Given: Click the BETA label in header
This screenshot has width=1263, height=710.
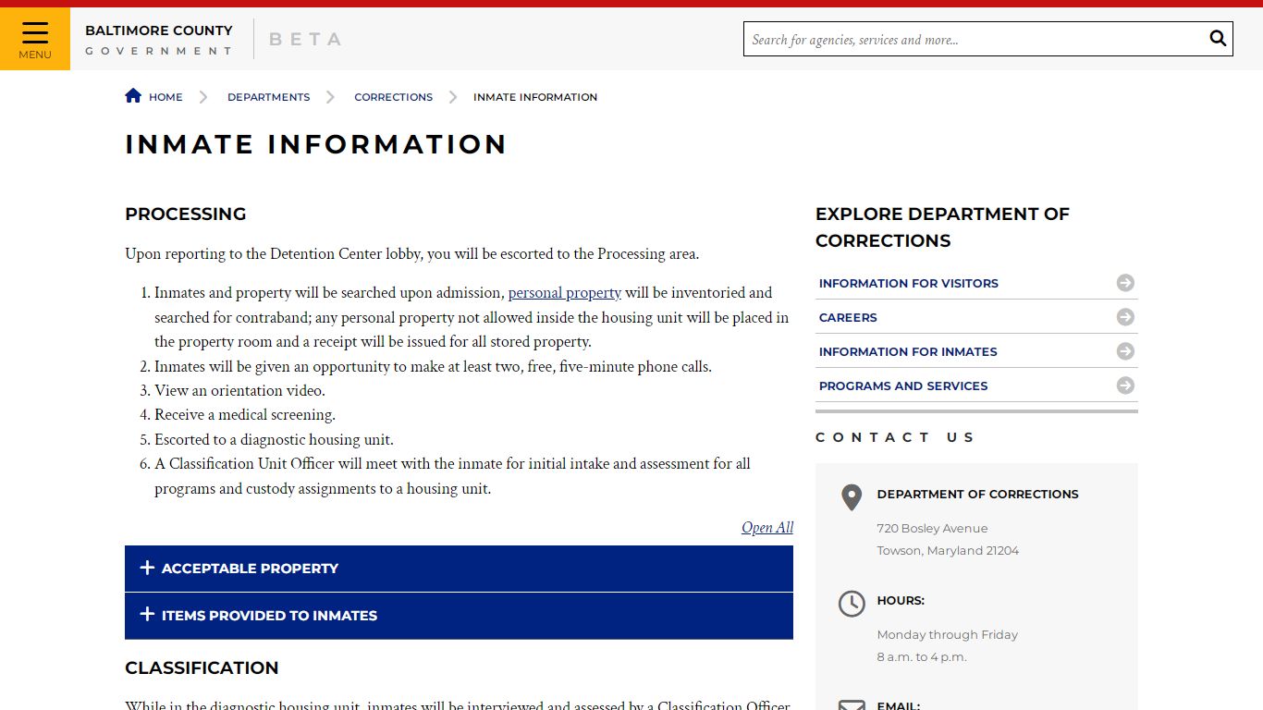Looking at the screenshot, I should point(306,40).
